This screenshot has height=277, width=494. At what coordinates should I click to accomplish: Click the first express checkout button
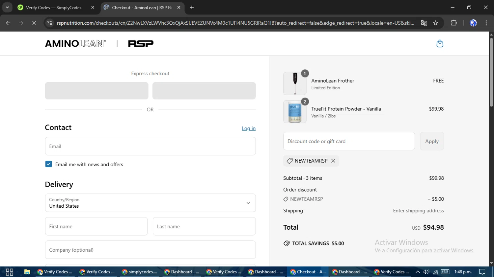tap(96, 91)
